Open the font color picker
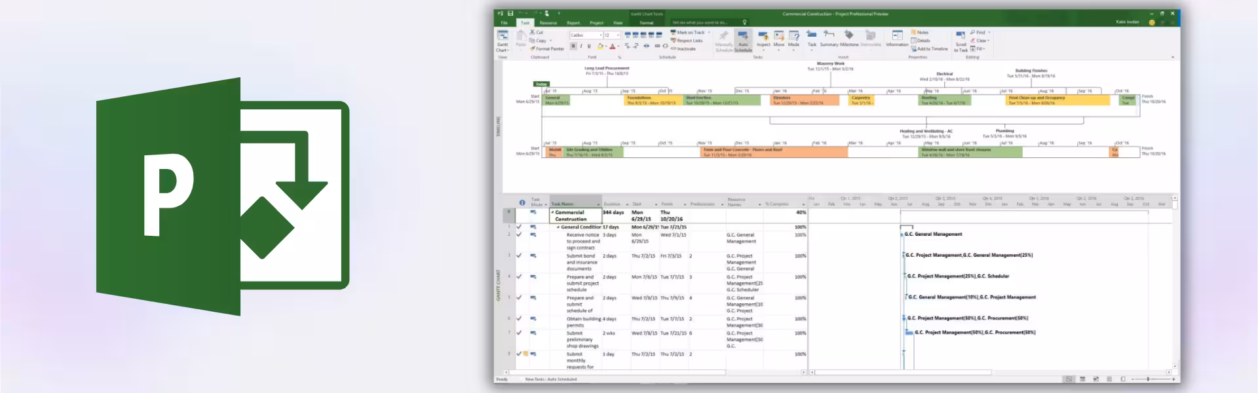The height and width of the screenshot is (393, 1258). coord(618,46)
